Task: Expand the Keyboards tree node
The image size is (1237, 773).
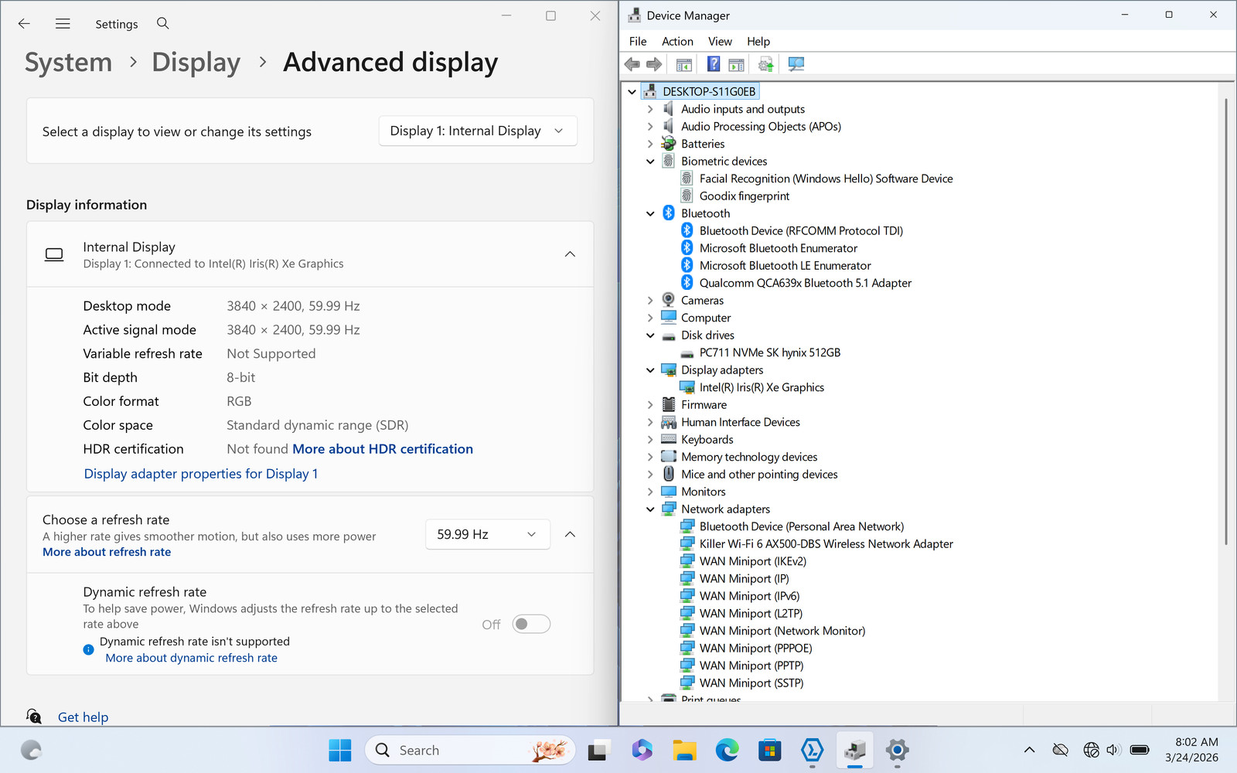Action: pyautogui.click(x=650, y=440)
